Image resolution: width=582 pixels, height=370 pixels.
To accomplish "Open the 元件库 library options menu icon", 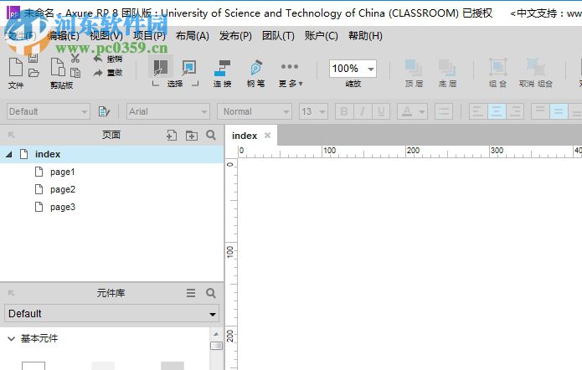I will pyautogui.click(x=191, y=293).
